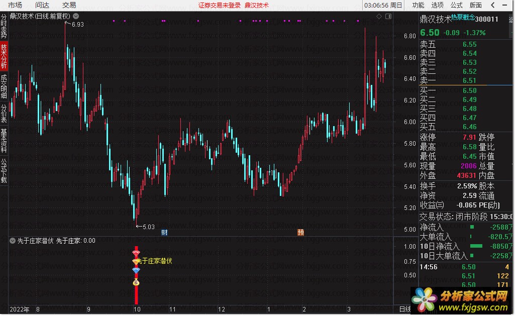Click the 最低 value 6.45

tap(469, 156)
